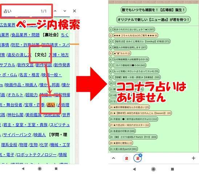199x174 pixels.
Task: Open thread 【毎月1日】おみくじ専用スレ
Action: [142, 41]
